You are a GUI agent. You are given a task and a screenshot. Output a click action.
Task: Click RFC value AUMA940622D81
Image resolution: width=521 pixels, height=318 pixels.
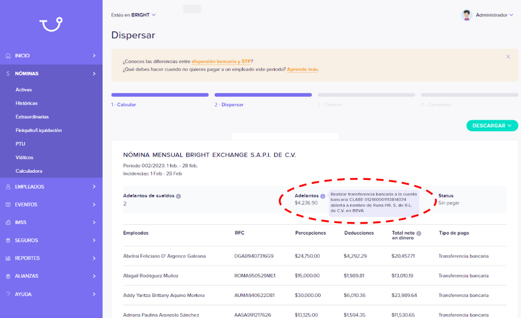pos(254,295)
